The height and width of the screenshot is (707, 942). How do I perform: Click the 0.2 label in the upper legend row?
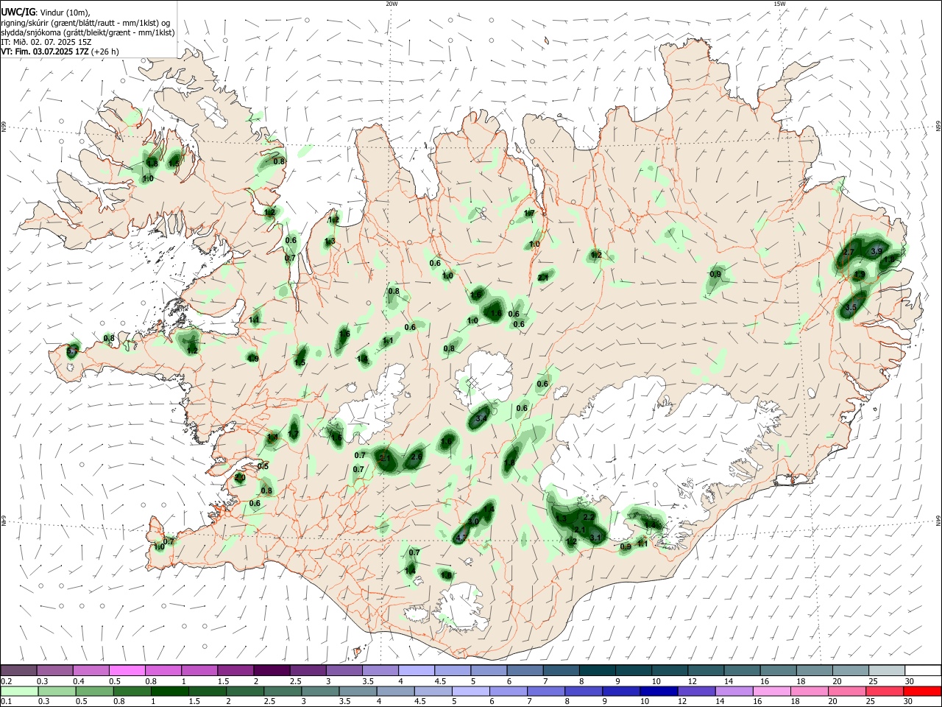point(7,681)
